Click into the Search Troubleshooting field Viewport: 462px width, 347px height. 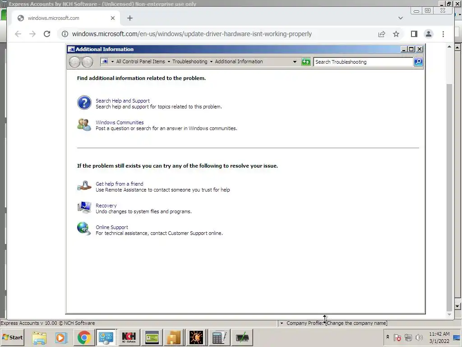(x=363, y=62)
